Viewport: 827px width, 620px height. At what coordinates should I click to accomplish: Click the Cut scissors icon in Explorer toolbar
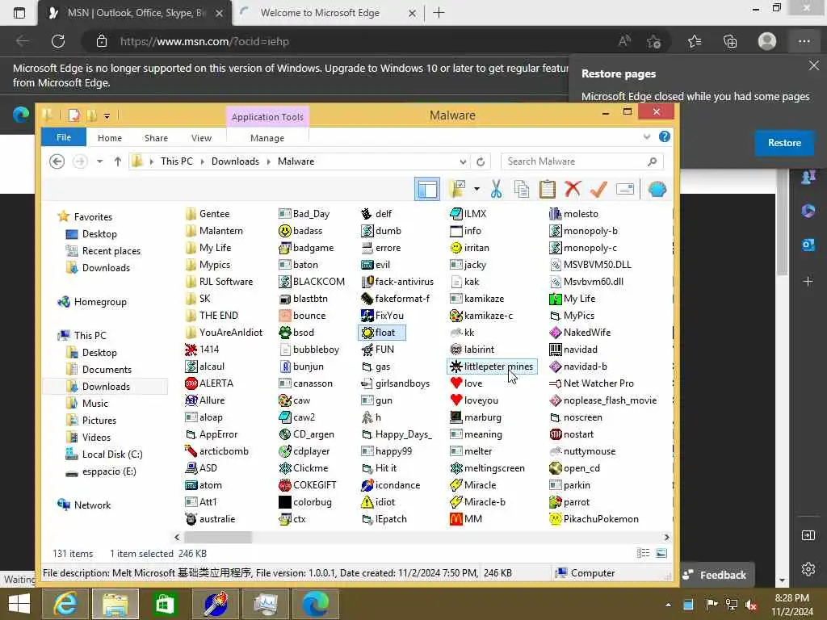pyautogui.click(x=496, y=189)
